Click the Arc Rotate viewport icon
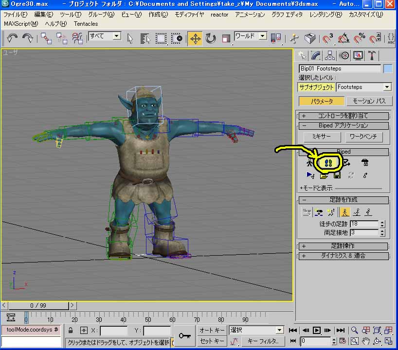398x350 pixels. 377,342
